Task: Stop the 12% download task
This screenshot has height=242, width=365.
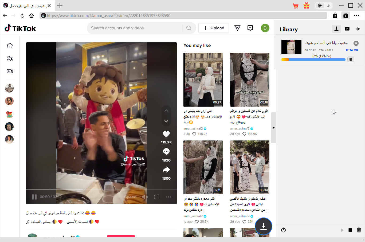Action: point(351,59)
